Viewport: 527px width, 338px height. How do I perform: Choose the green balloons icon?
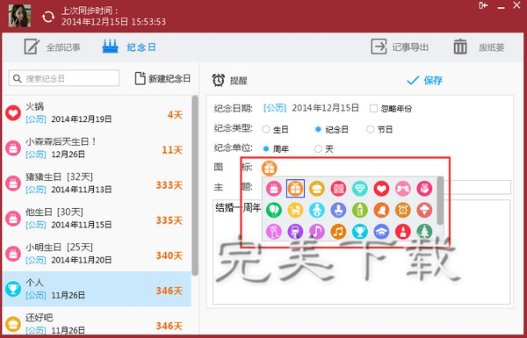point(274,210)
